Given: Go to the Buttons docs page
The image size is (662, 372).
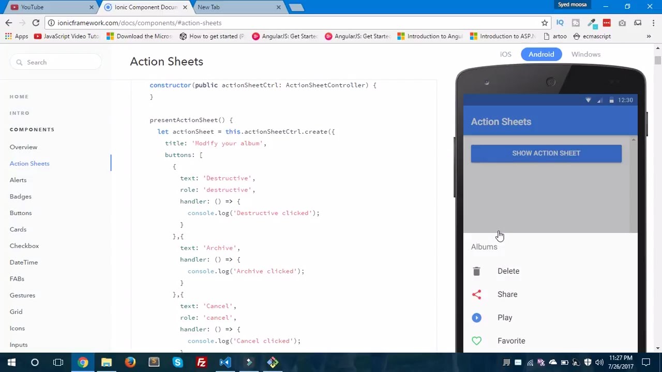Looking at the screenshot, I should coord(21,213).
